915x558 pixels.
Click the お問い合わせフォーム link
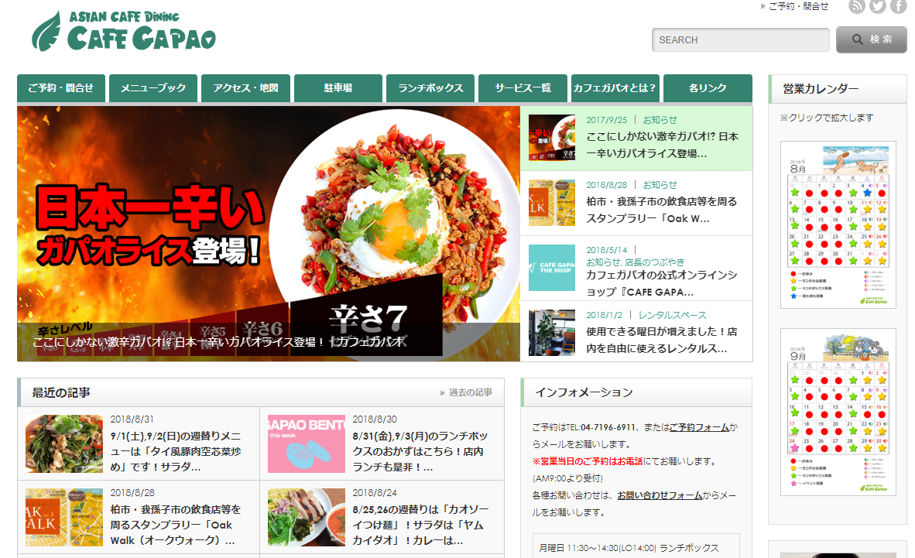tap(660, 495)
